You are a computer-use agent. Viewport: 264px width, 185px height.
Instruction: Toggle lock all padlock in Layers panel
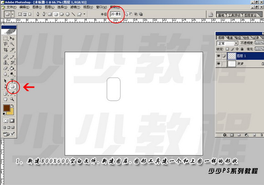pyautogui.click(x=242, y=49)
